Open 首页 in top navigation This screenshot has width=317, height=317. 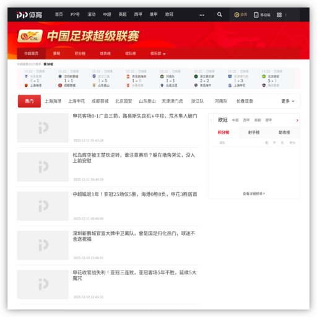click(x=59, y=14)
